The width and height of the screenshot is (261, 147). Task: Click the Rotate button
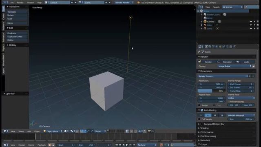(x=17, y=15)
